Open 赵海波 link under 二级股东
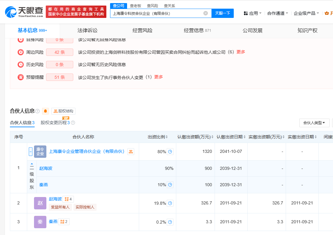333x235 pixels. click(x=46, y=168)
